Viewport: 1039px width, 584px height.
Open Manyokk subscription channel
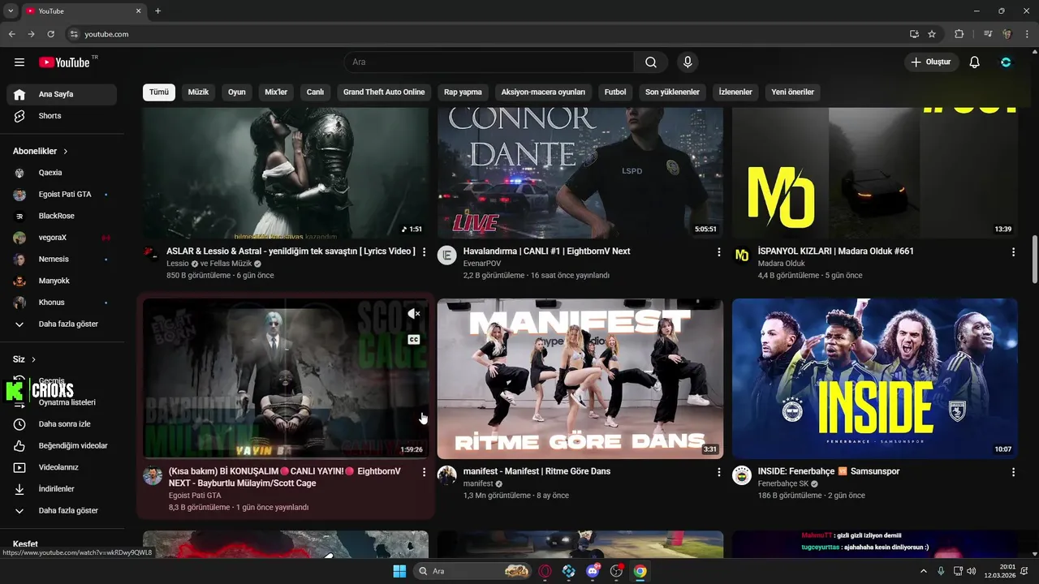[62, 281]
